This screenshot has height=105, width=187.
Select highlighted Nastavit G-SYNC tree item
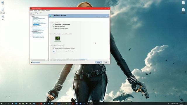36,24
